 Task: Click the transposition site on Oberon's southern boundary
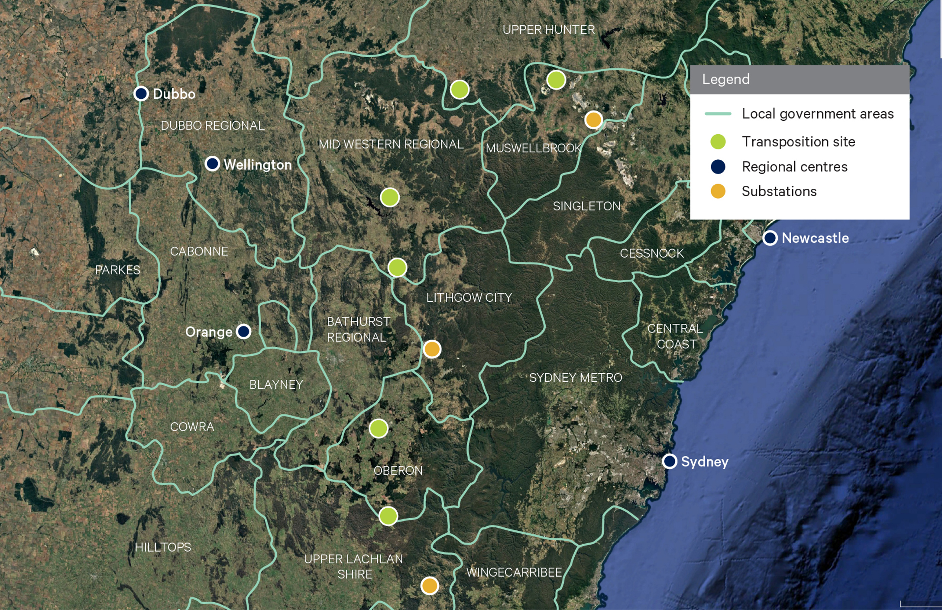(388, 516)
